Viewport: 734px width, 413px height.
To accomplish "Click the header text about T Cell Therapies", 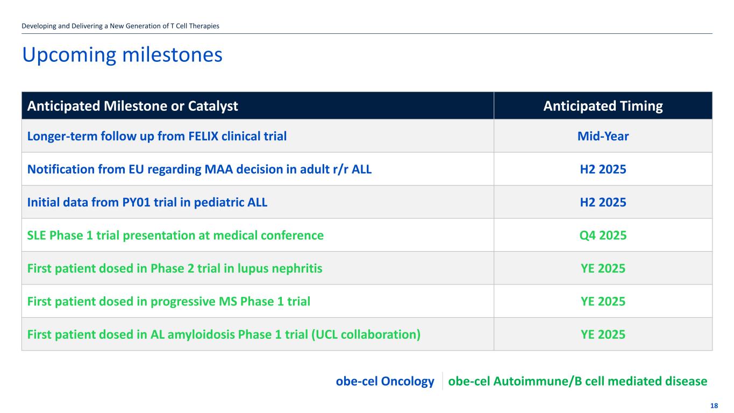I will click(120, 26).
